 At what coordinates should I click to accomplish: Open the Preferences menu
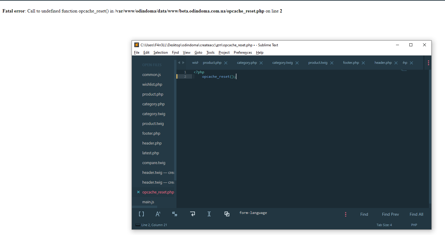(243, 53)
